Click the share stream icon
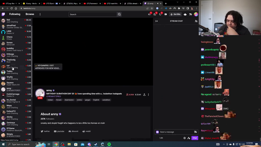This screenshot has height=147, width=261. [144, 95]
